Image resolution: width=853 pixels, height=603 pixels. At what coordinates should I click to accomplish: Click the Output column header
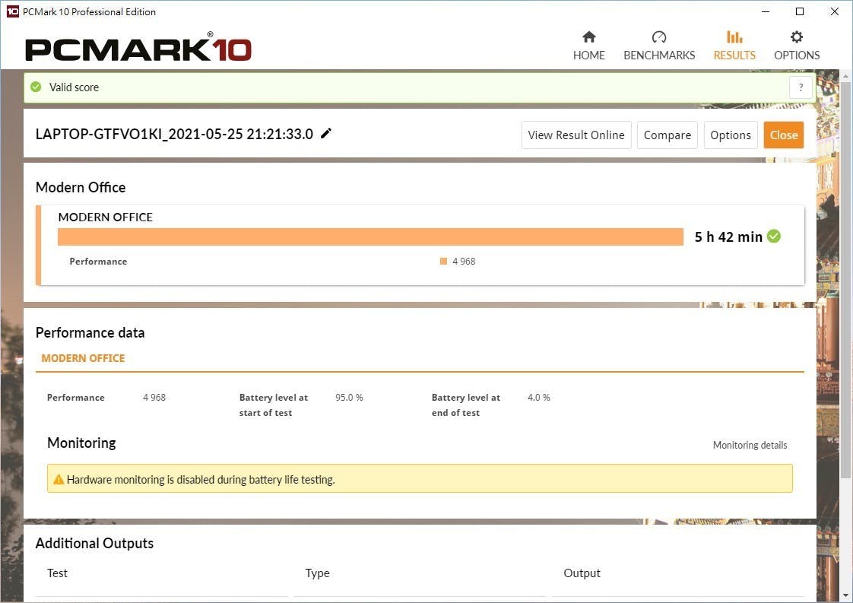point(582,573)
